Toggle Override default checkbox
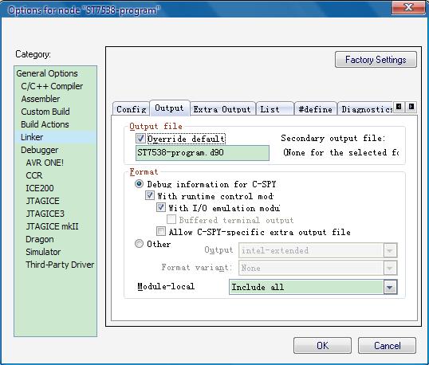Viewport: 429px width, 365px height. pos(140,139)
